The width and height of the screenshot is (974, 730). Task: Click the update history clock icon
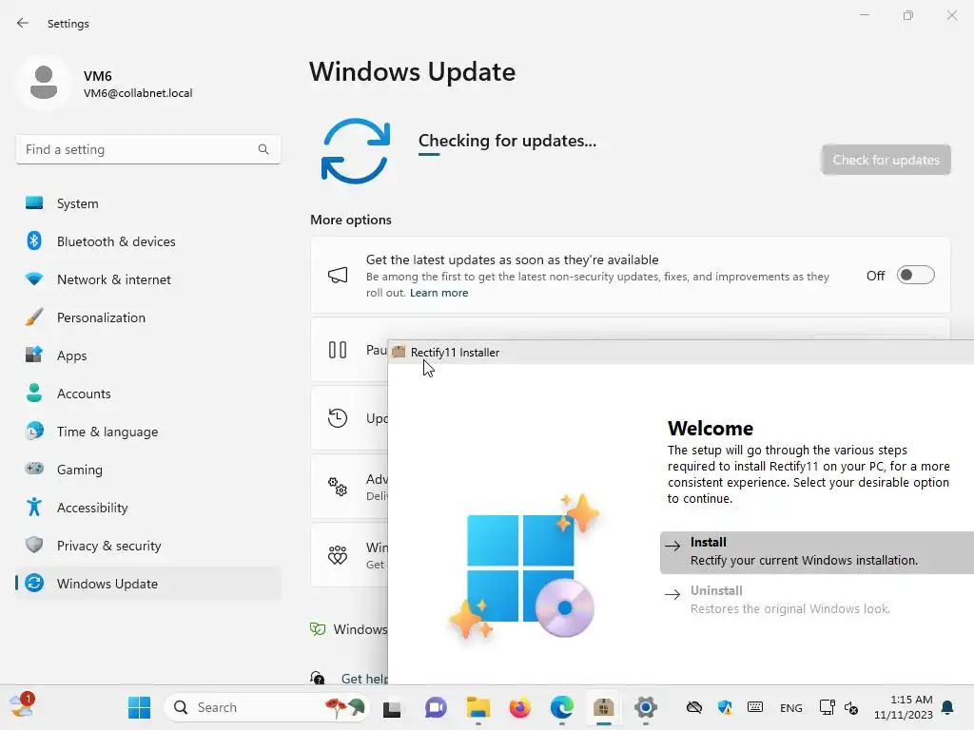pos(338,418)
